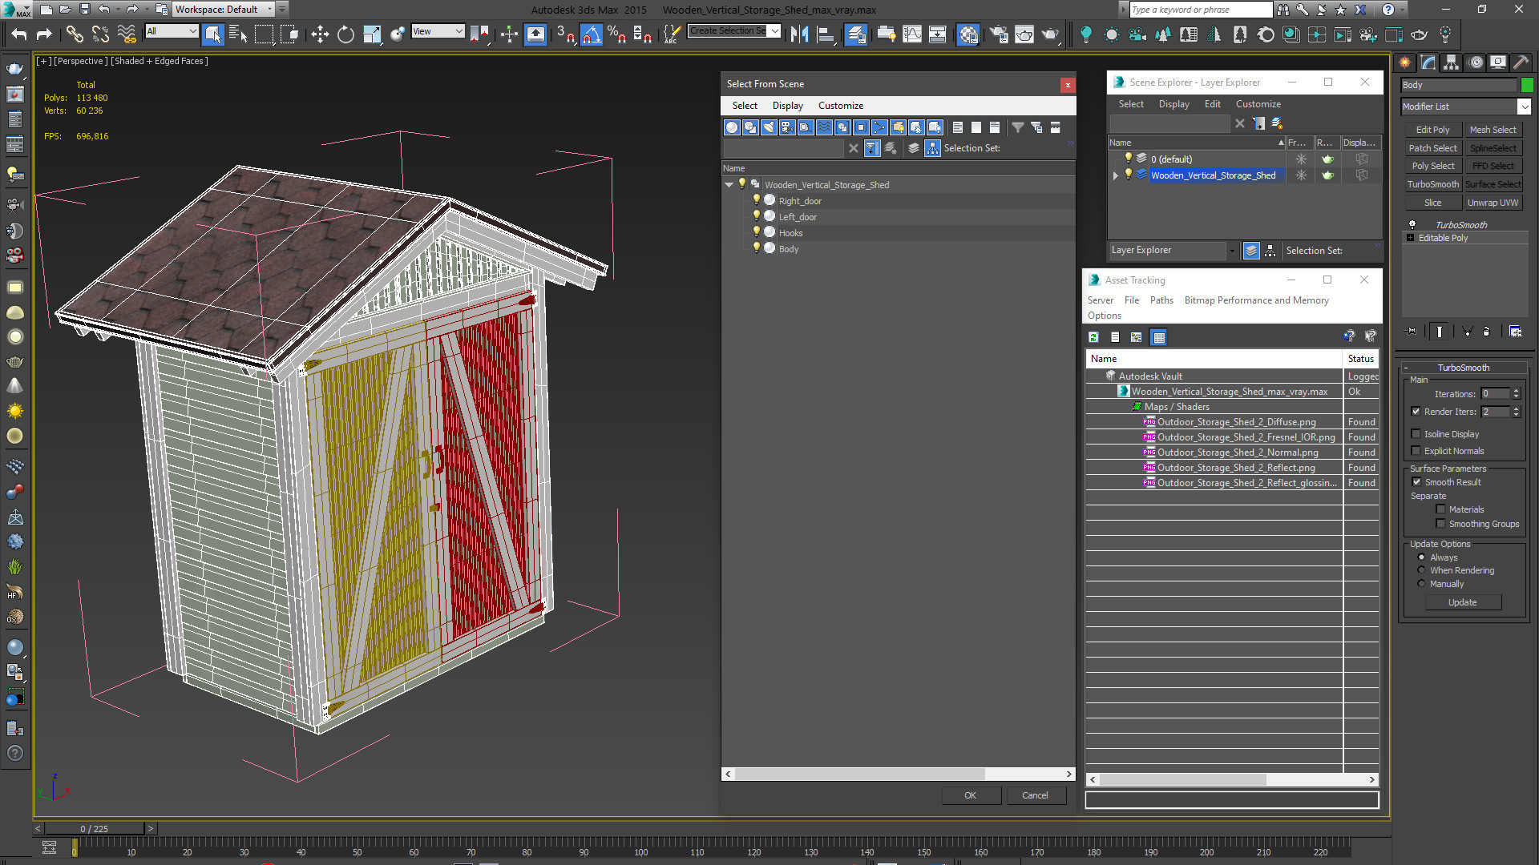This screenshot has height=865, width=1539.
Task: Open the Material Editor icon
Action: point(968,34)
